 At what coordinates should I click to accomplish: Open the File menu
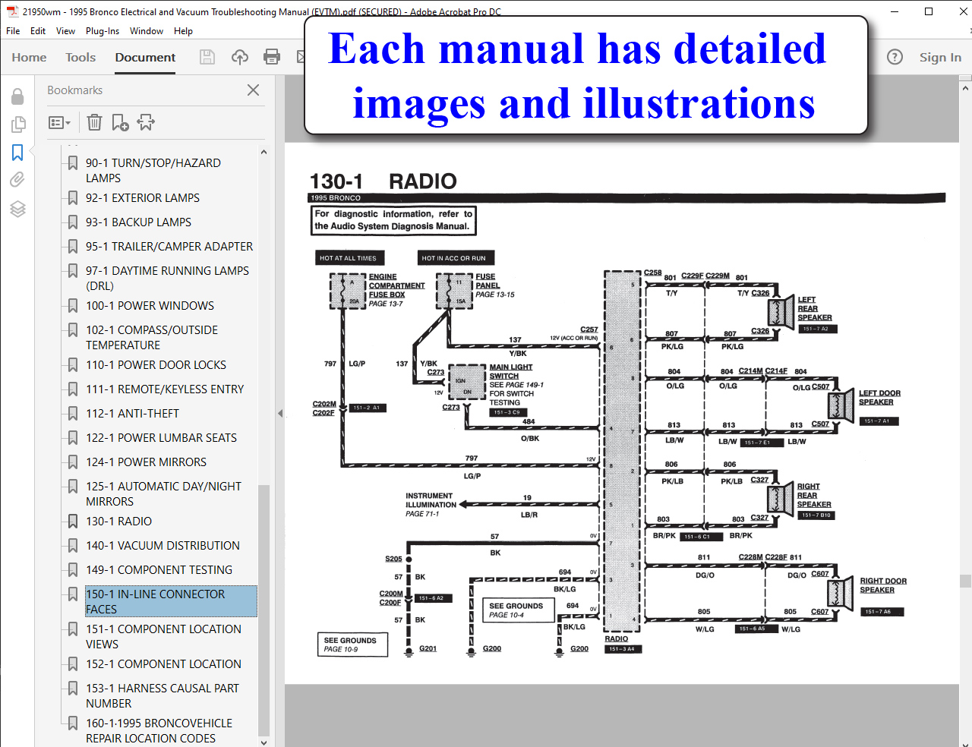coord(13,31)
